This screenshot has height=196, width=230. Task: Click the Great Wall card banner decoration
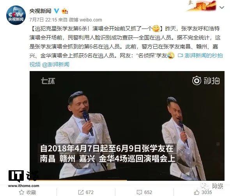[x=202, y=6]
